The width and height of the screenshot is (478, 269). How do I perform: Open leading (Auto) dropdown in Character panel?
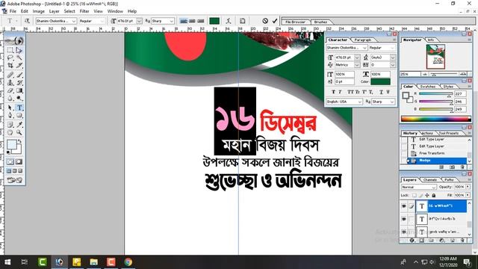click(x=393, y=58)
